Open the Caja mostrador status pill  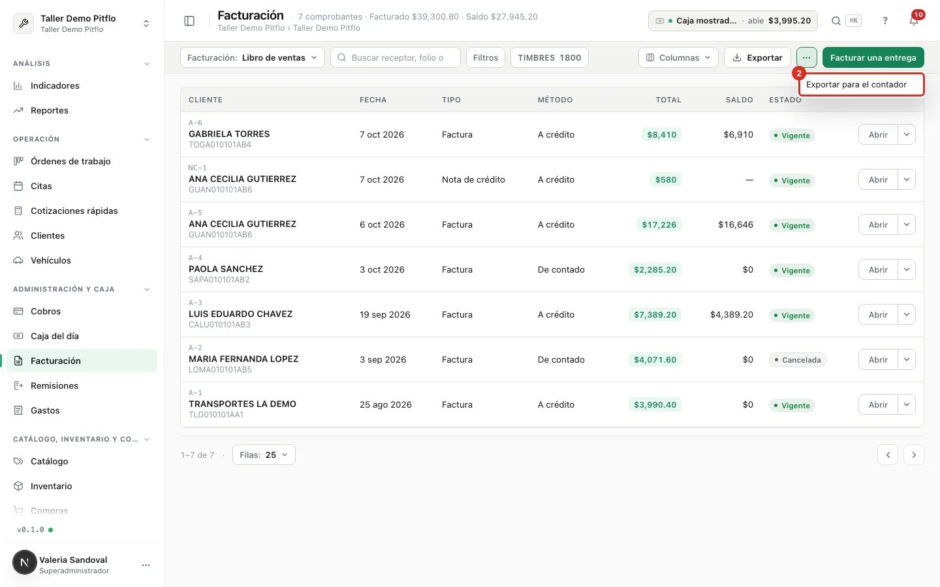coord(733,21)
